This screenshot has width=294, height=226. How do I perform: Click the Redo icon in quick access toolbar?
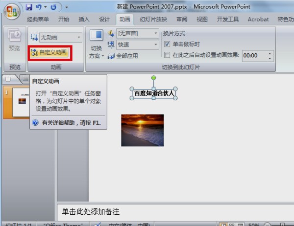[x=53, y=7]
